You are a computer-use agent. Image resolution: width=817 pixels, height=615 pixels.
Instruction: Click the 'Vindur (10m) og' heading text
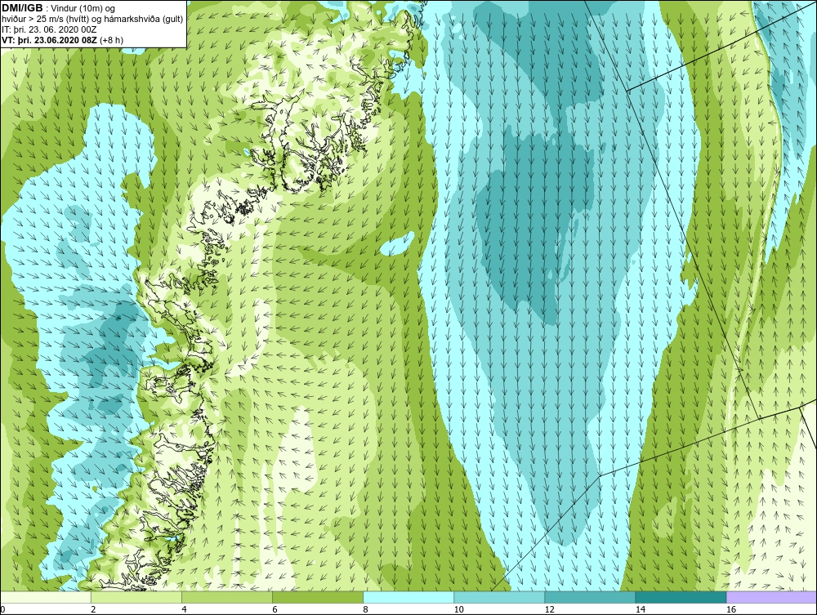pyautogui.click(x=83, y=8)
